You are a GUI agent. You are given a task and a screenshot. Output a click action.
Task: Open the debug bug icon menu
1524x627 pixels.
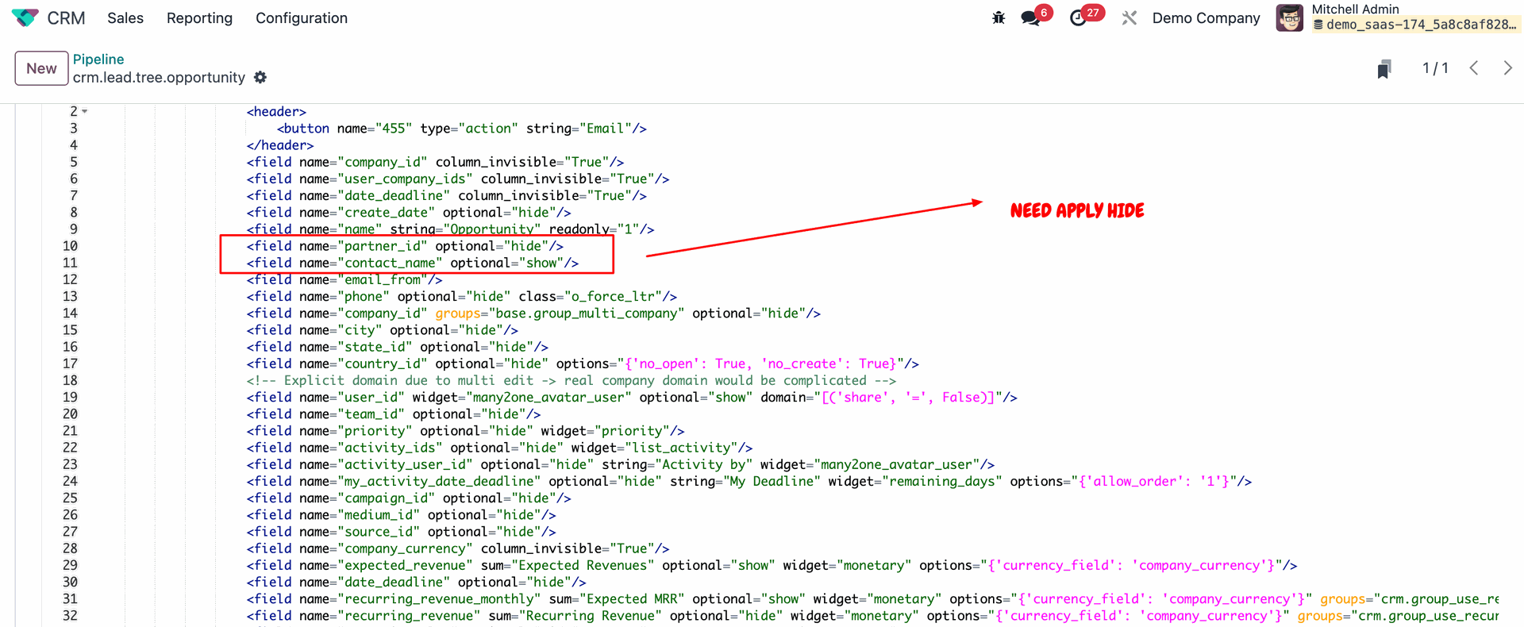point(999,17)
